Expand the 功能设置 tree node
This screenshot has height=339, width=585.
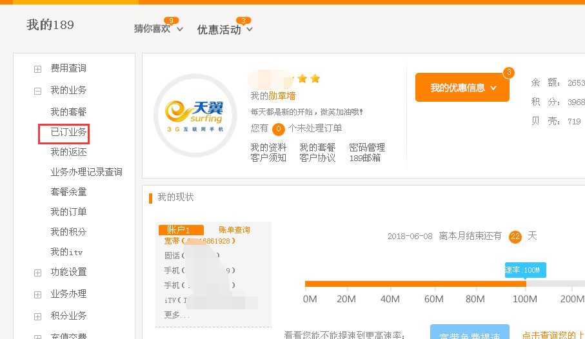[x=37, y=273]
